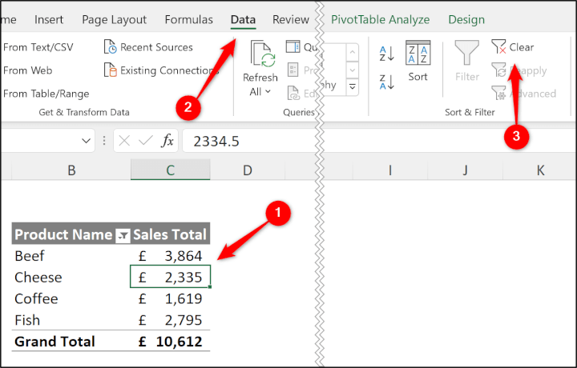
Task: Select column C header
Action: [170, 170]
